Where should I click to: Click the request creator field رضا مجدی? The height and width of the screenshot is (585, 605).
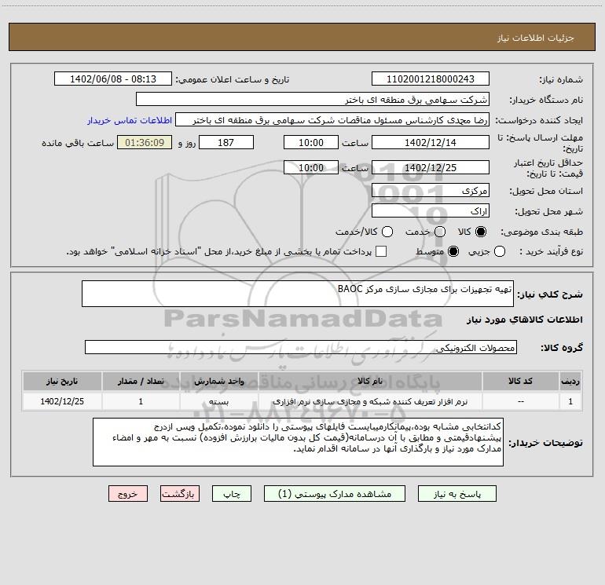pyautogui.click(x=332, y=120)
